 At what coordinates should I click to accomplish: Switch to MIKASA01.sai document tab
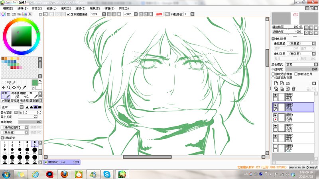(x=62, y=162)
